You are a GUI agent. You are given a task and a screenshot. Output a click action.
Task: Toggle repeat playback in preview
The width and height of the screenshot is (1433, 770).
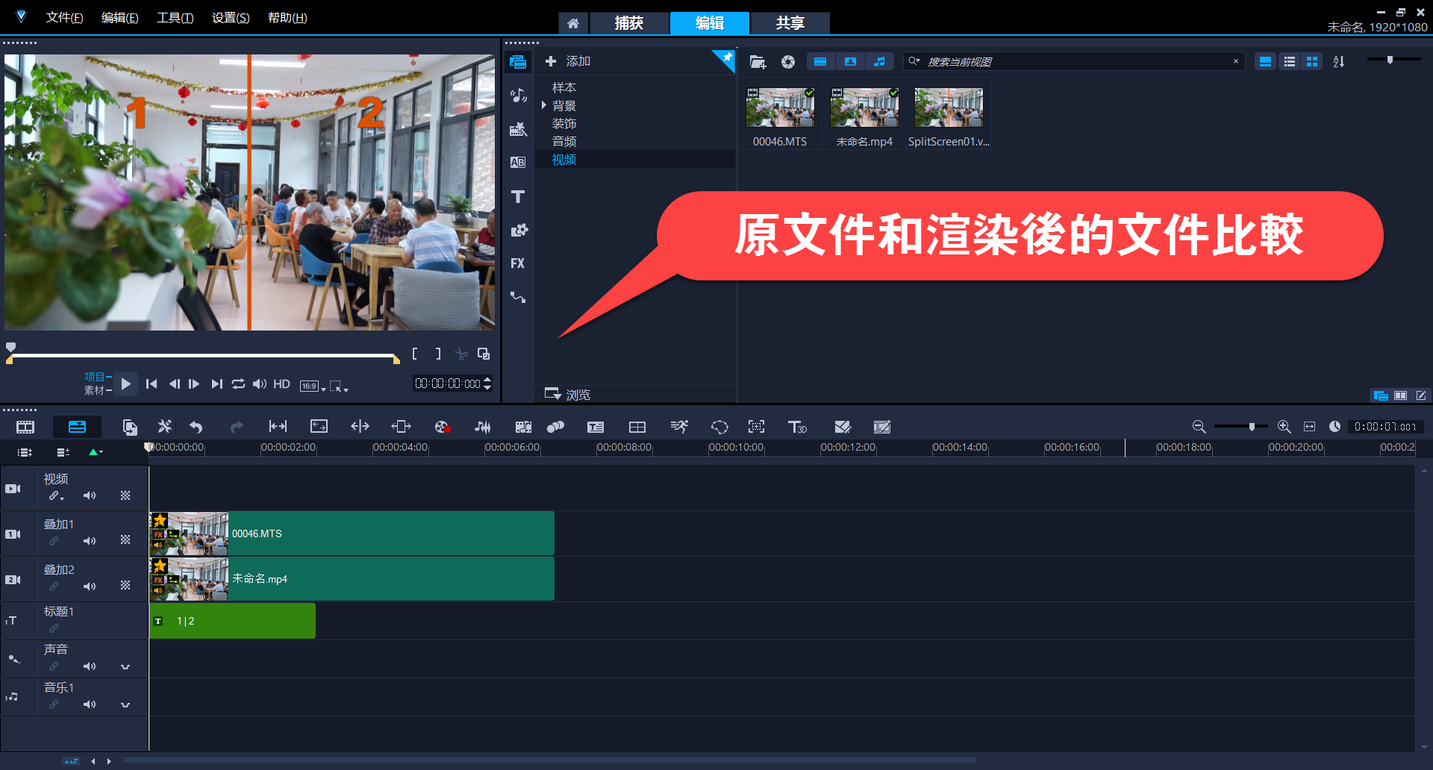[x=238, y=384]
